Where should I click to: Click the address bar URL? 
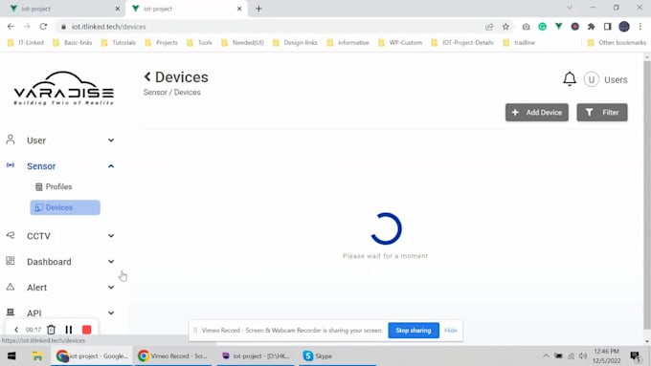pyautogui.click(x=108, y=27)
